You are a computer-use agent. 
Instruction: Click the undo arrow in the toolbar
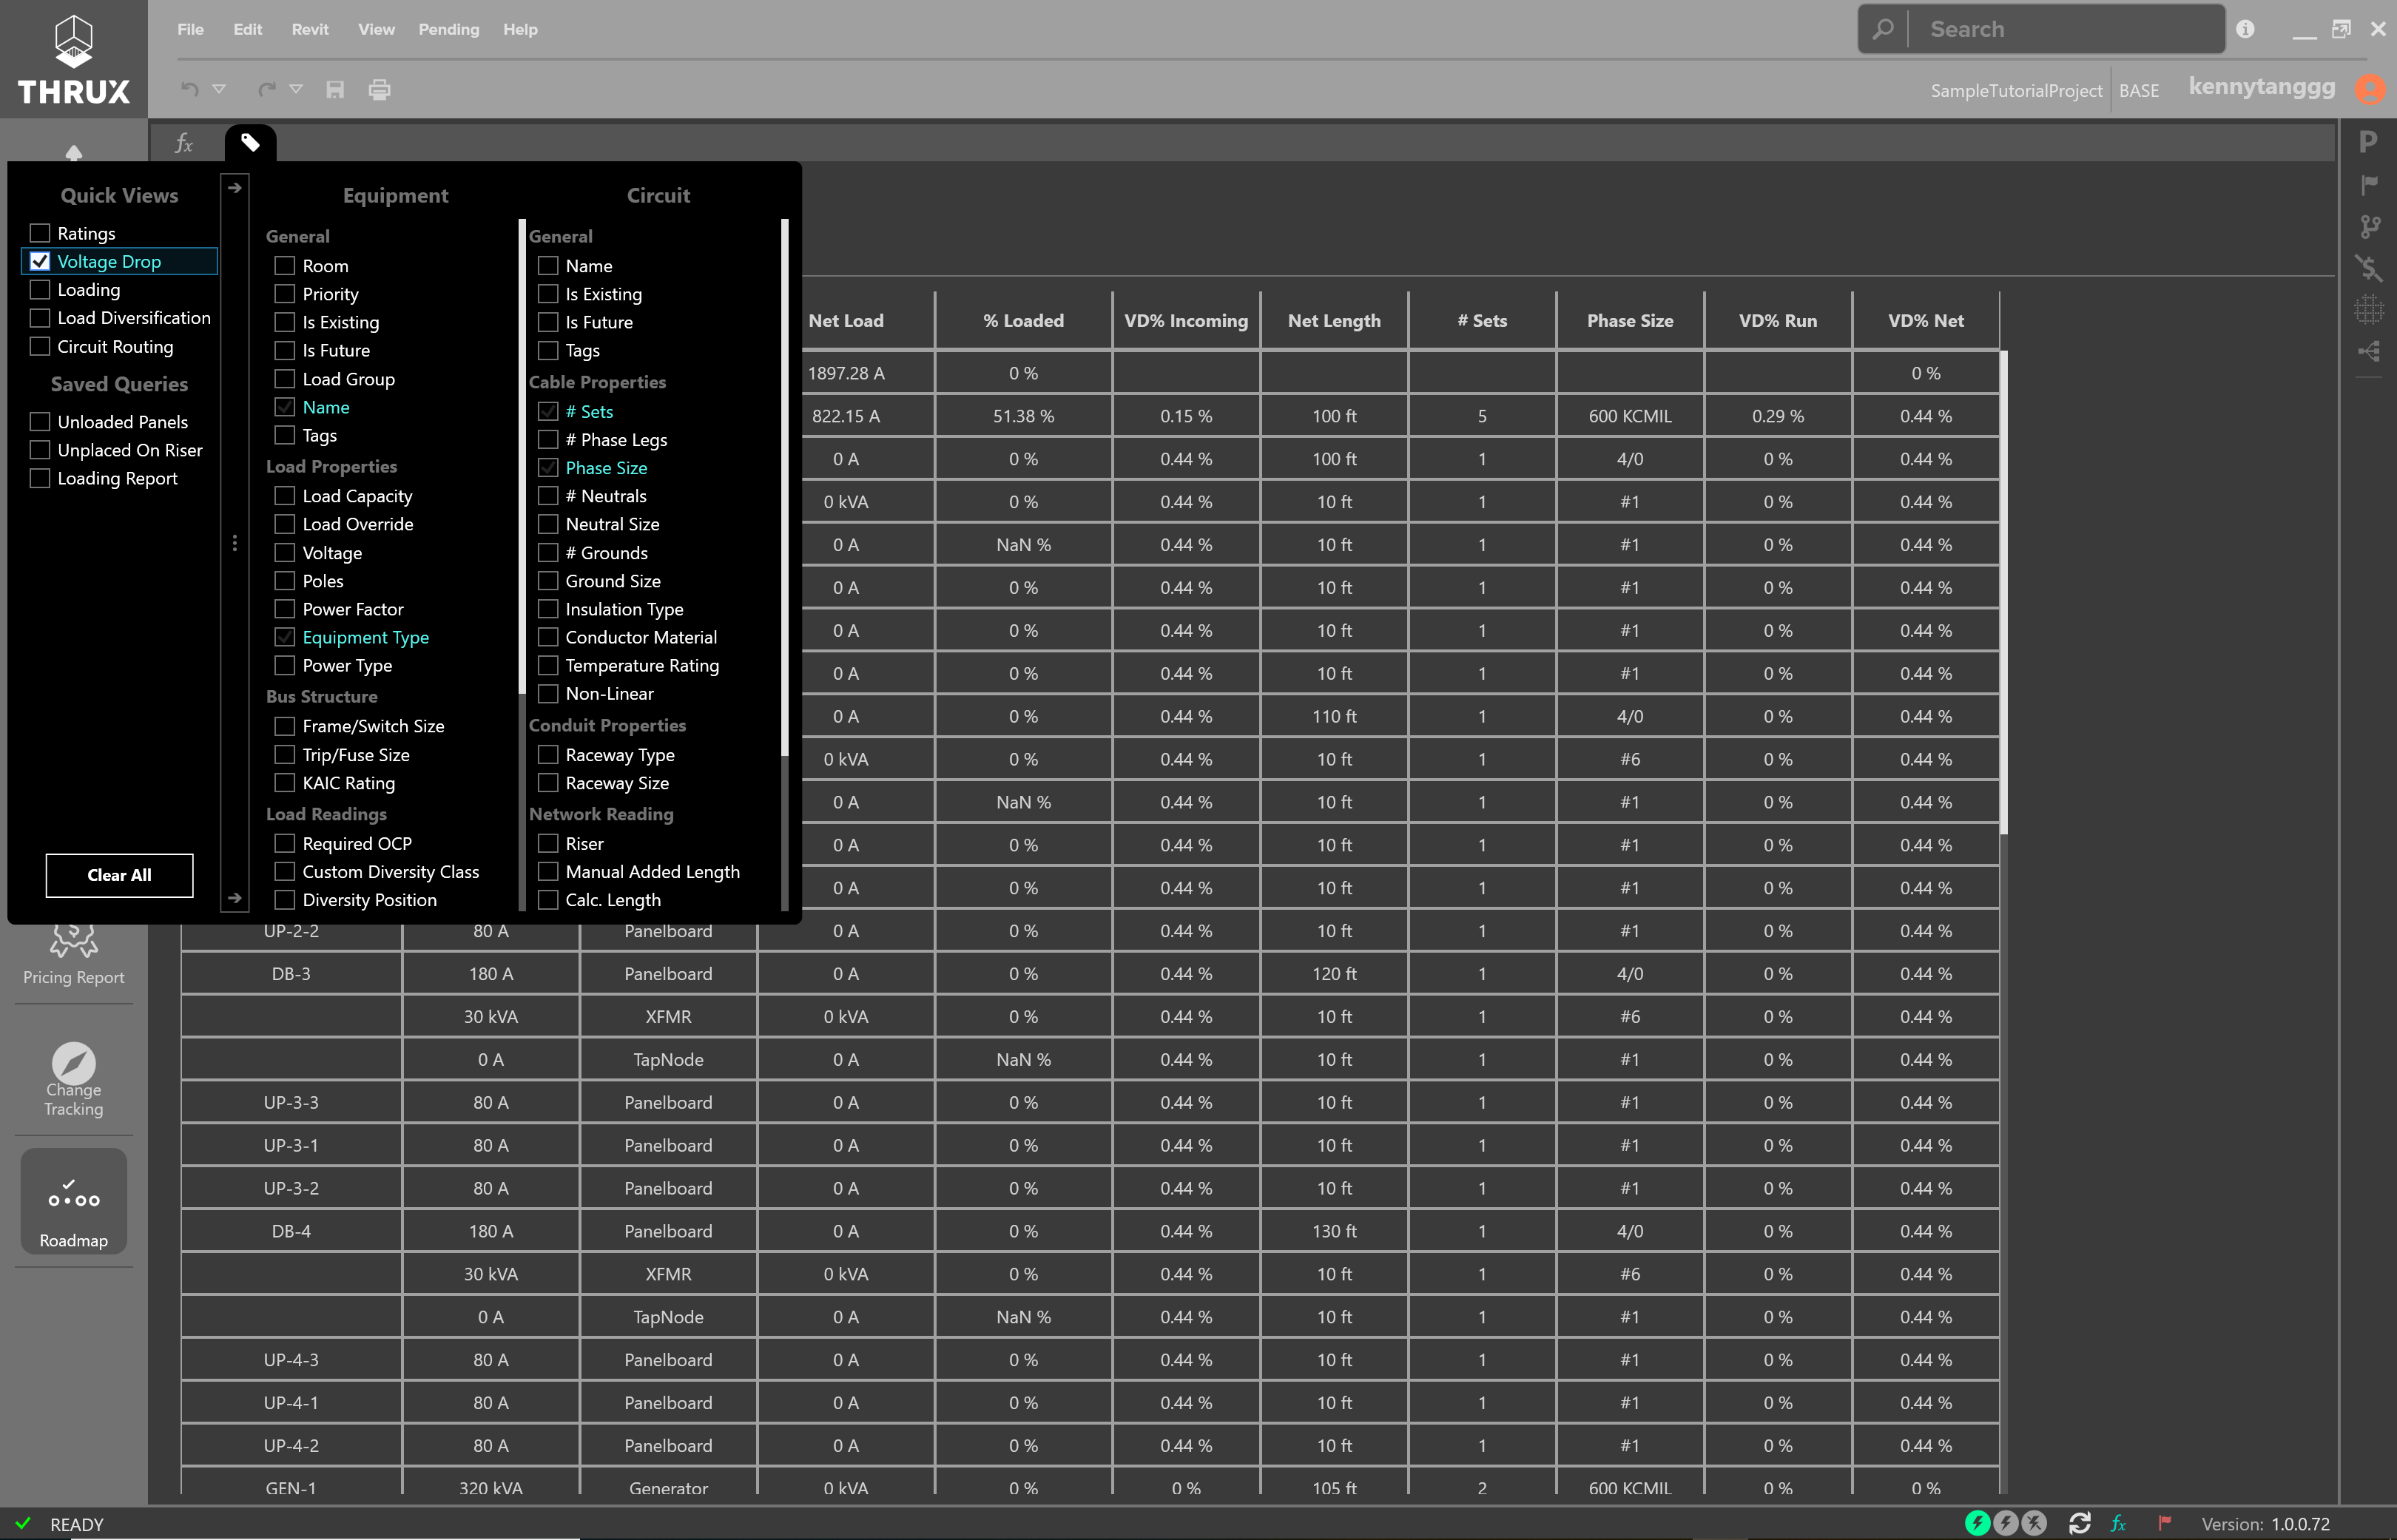click(189, 90)
